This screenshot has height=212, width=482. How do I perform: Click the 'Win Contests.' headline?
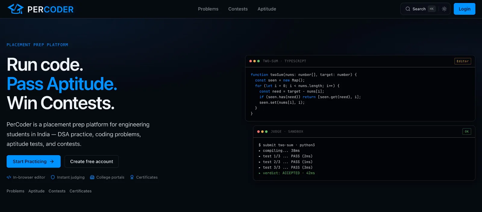point(61,103)
